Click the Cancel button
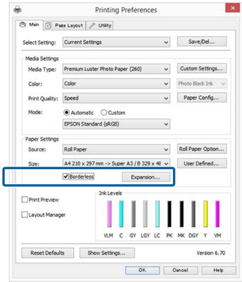Viewport: 242px width, 282px height. [x=181, y=270]
